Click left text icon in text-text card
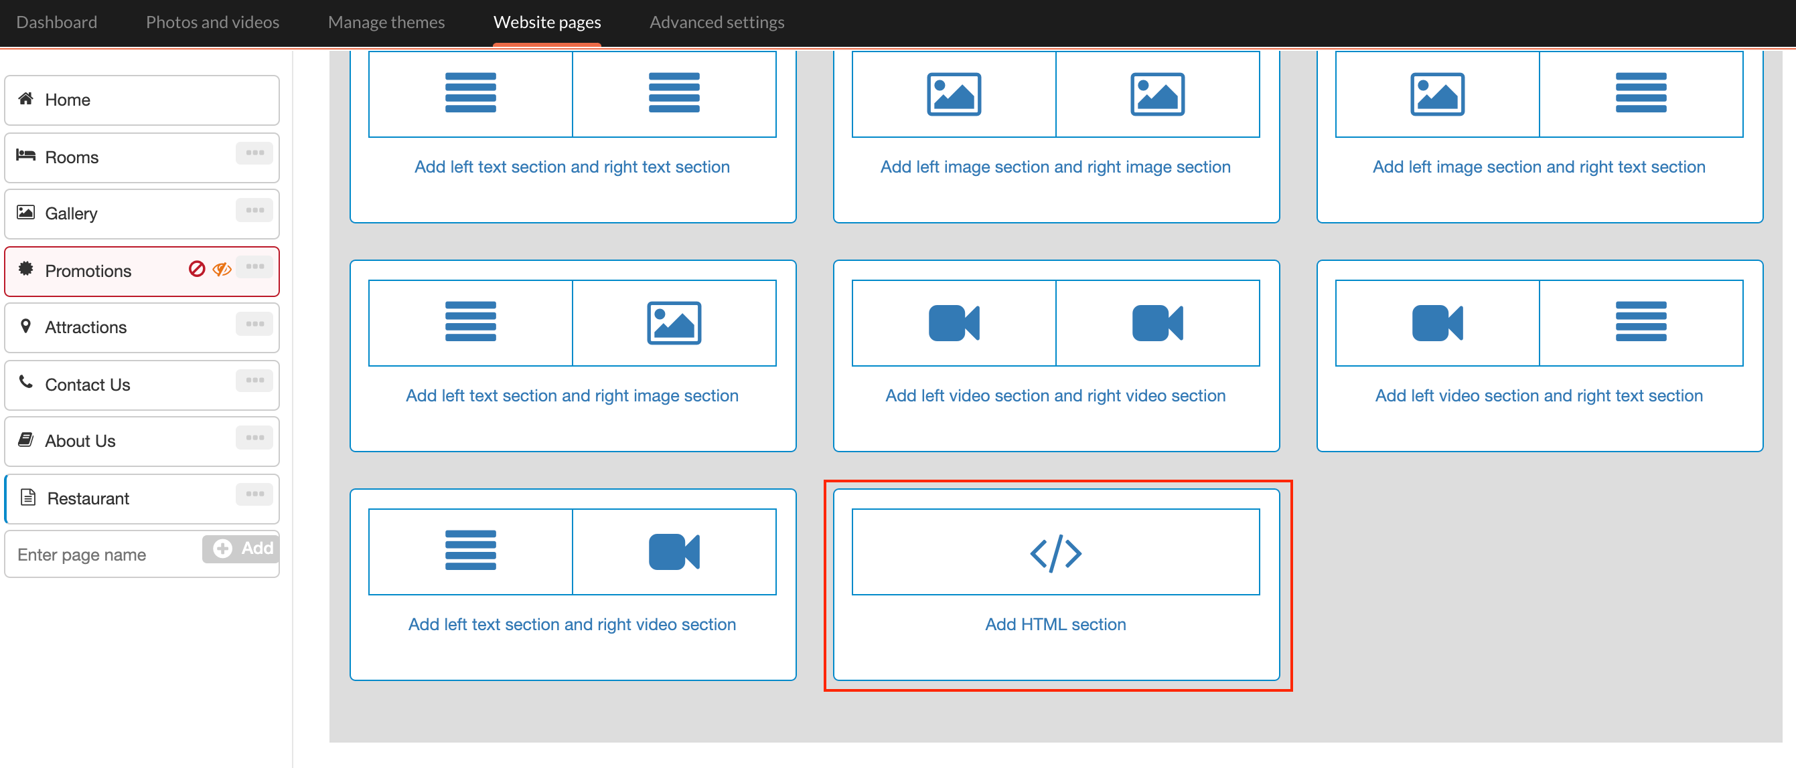This screenshot has width=1796, height=768. coord(471,92)
